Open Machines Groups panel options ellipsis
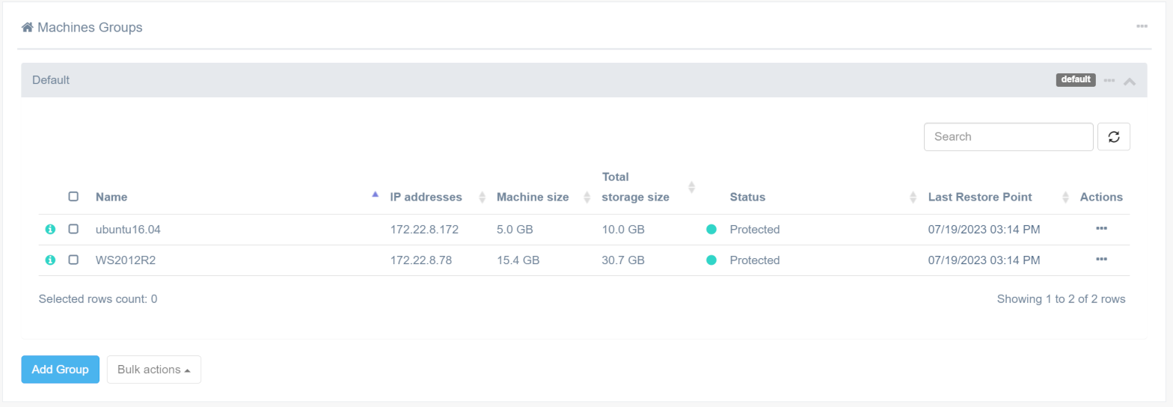 [1142, 27]
